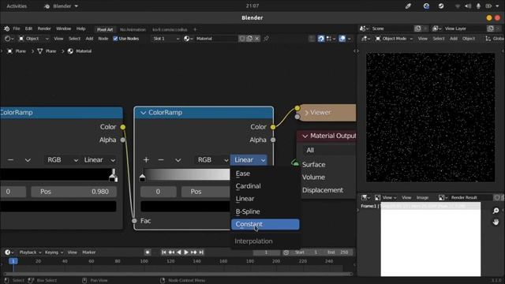Add a color stop with plus button
The height and width of the screenshot is (284, 505).
click(146, 160)
